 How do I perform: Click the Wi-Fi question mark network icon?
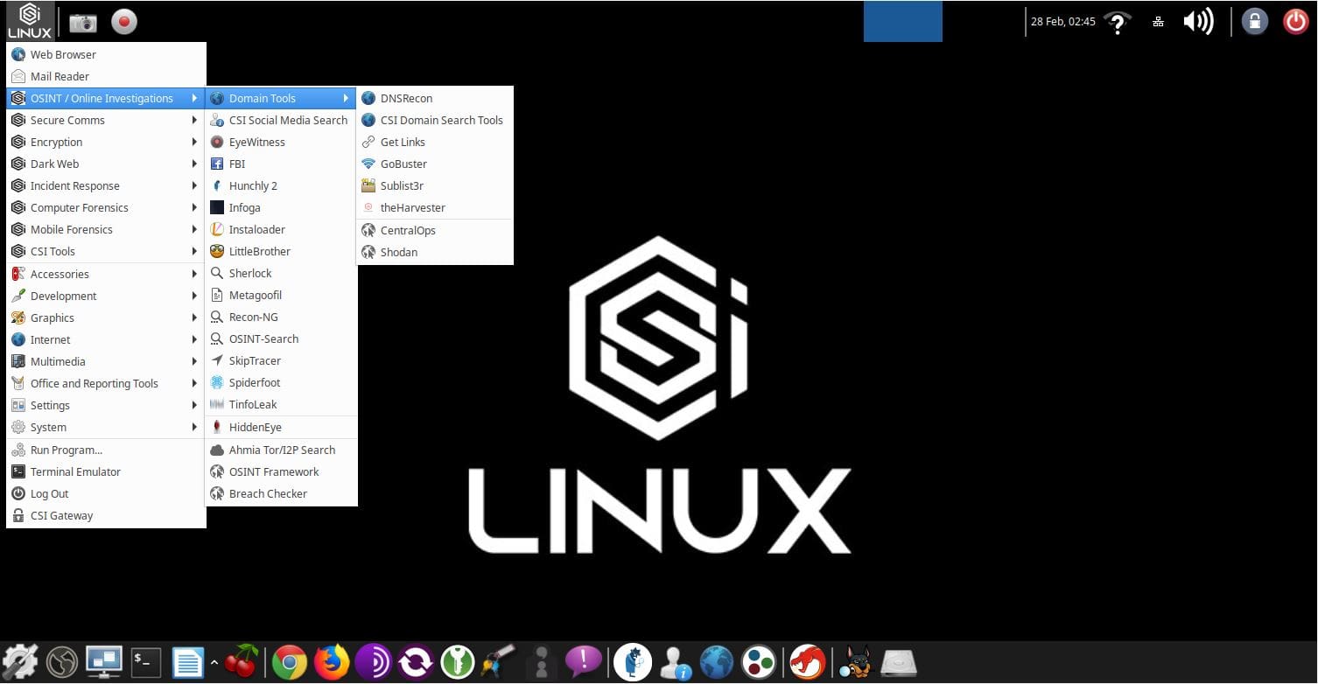tap(1117, 22)
